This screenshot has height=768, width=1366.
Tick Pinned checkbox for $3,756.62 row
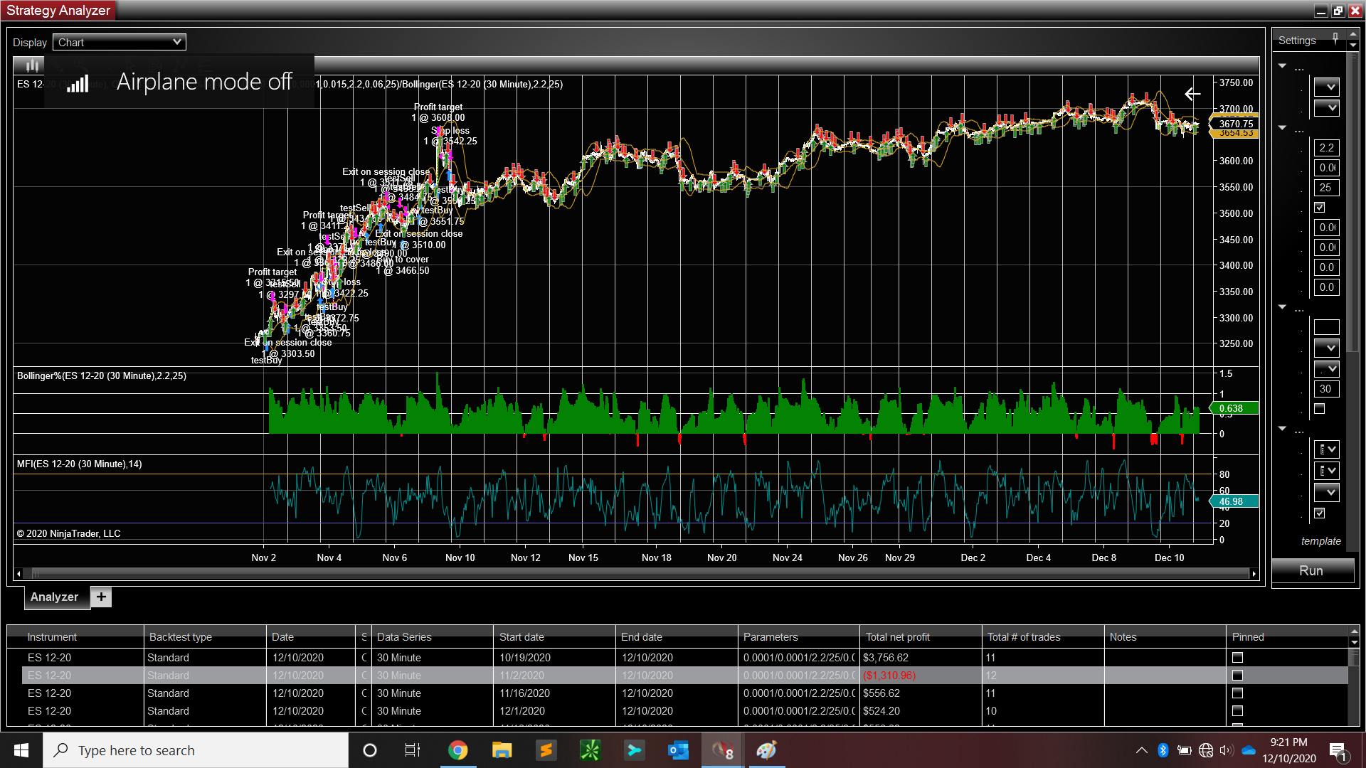point(1237,658)
